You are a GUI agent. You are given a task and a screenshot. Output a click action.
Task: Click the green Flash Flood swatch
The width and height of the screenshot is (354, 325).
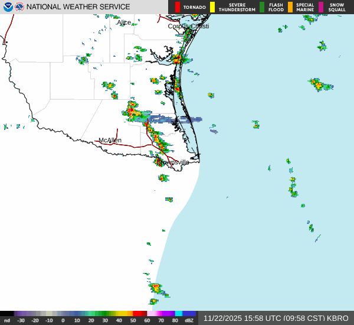262,7
